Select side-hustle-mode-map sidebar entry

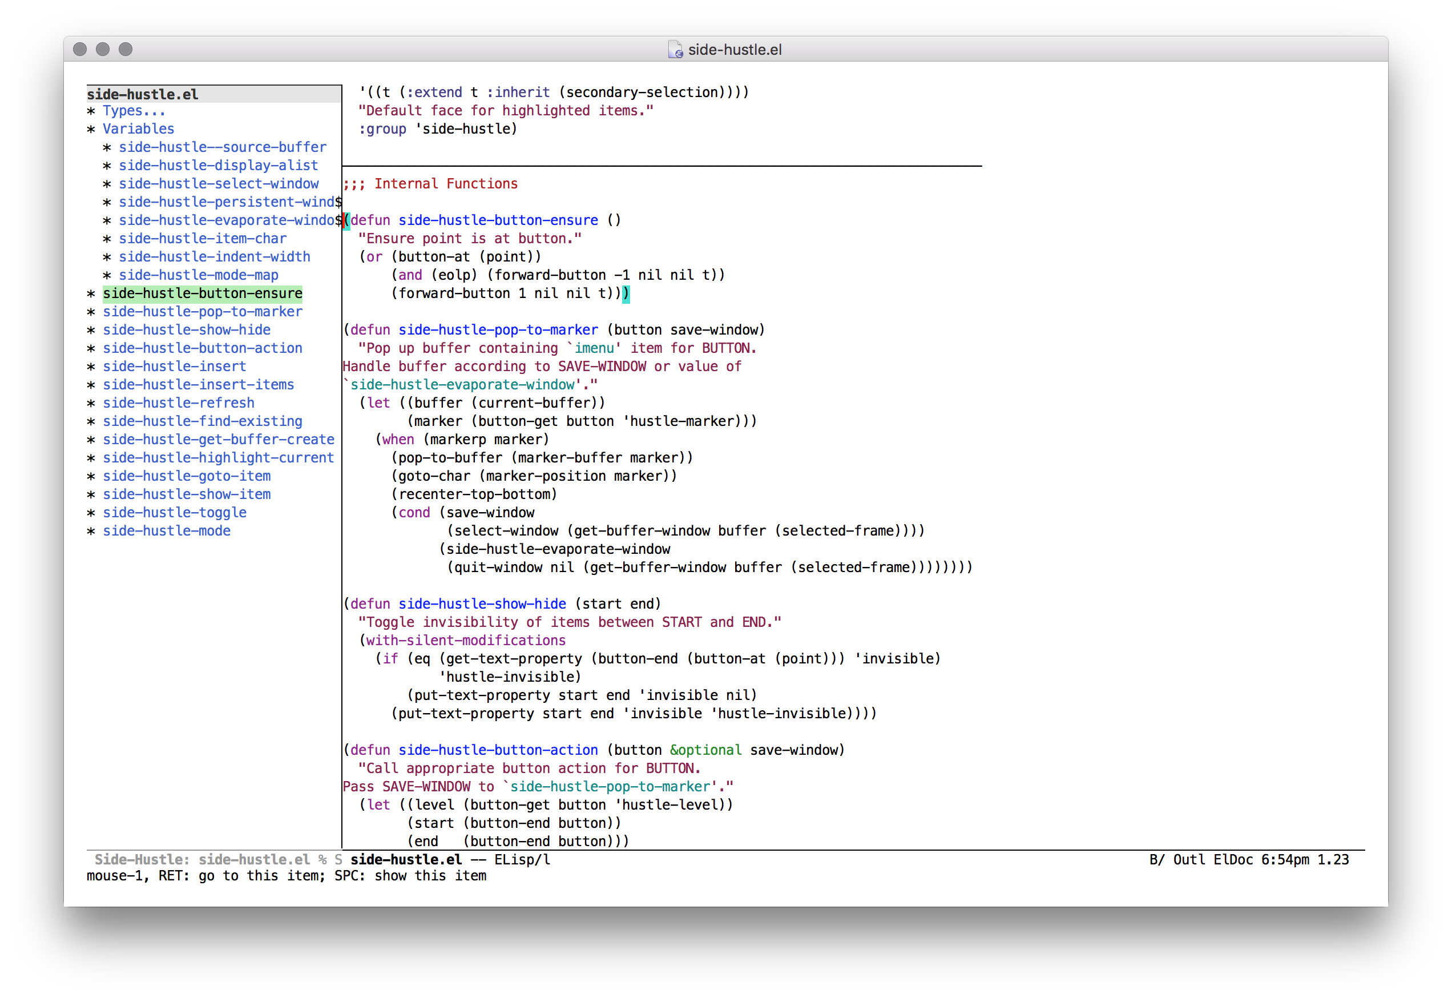198,275
